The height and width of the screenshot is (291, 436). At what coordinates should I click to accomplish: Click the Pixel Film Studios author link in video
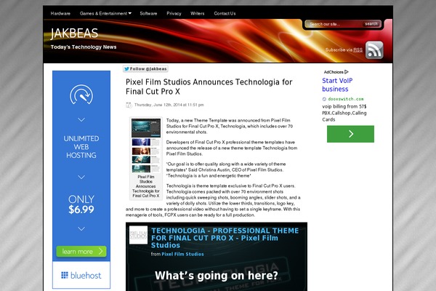click(x=182, y=254)
